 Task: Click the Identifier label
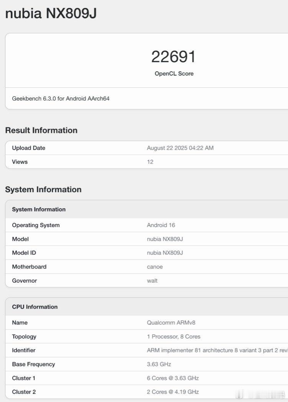click(x=23, y=350)
